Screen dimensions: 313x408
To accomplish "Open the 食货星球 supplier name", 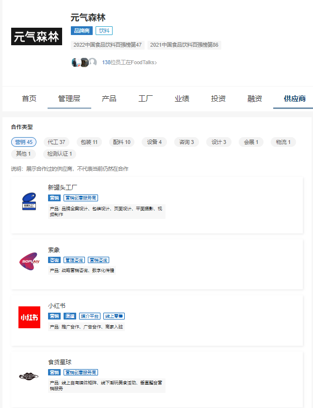I will tap(60, 362).
